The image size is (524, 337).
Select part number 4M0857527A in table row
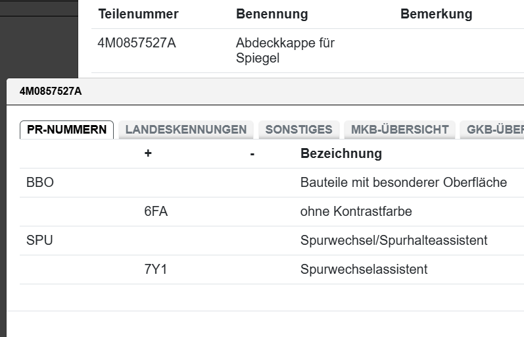pos(137,43)
